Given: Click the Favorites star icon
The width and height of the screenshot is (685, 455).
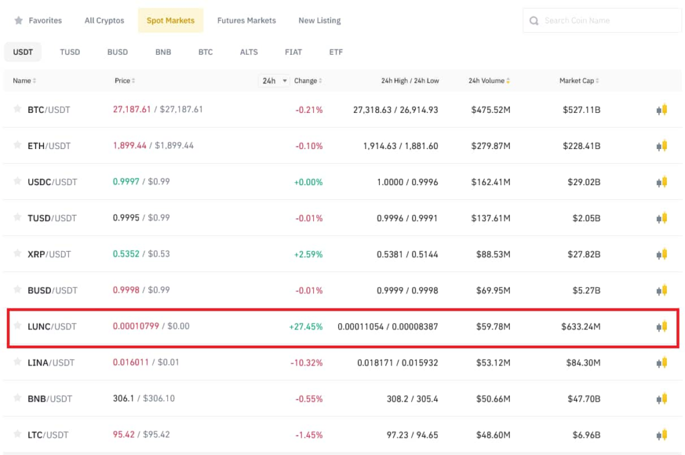Looking at the screenshot, I should pyautogui.click(x=18, y=20).
